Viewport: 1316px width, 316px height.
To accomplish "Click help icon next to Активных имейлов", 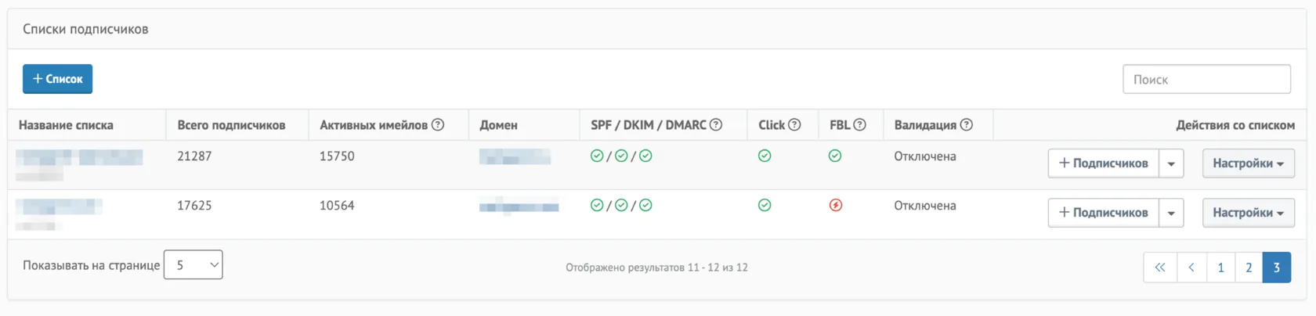I will coord(438,124).
